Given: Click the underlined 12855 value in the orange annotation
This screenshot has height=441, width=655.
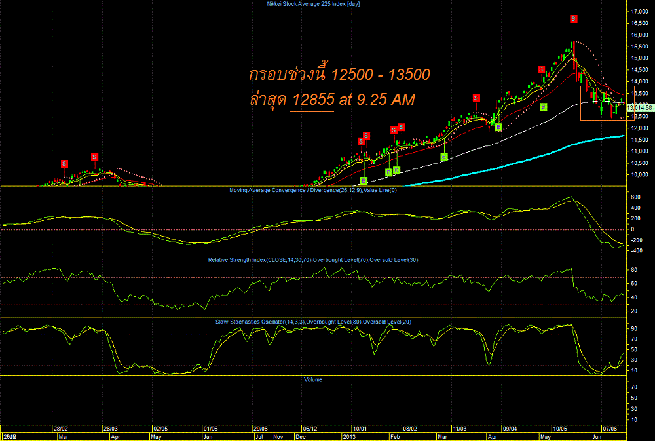Looking at the screenshot, I should (313, 100).
